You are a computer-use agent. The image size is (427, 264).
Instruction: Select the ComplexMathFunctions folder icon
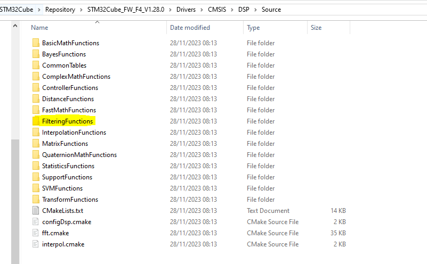coord(36,76)
